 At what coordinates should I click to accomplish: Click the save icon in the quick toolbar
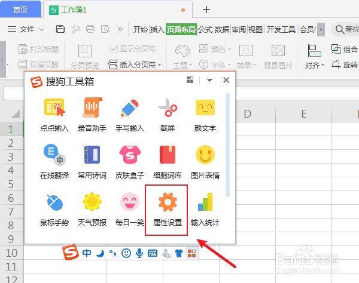click(x=60, y=29)
